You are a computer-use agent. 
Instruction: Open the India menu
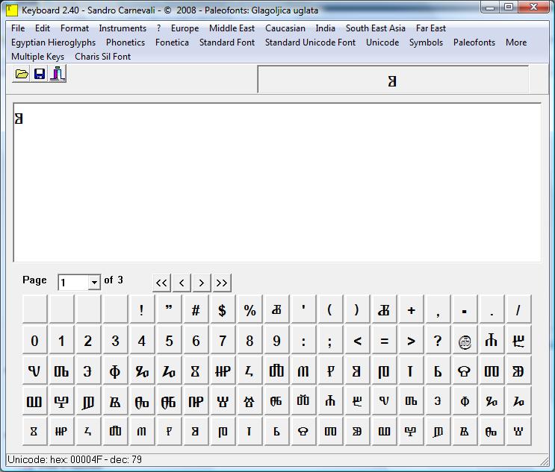coord(325,28)
